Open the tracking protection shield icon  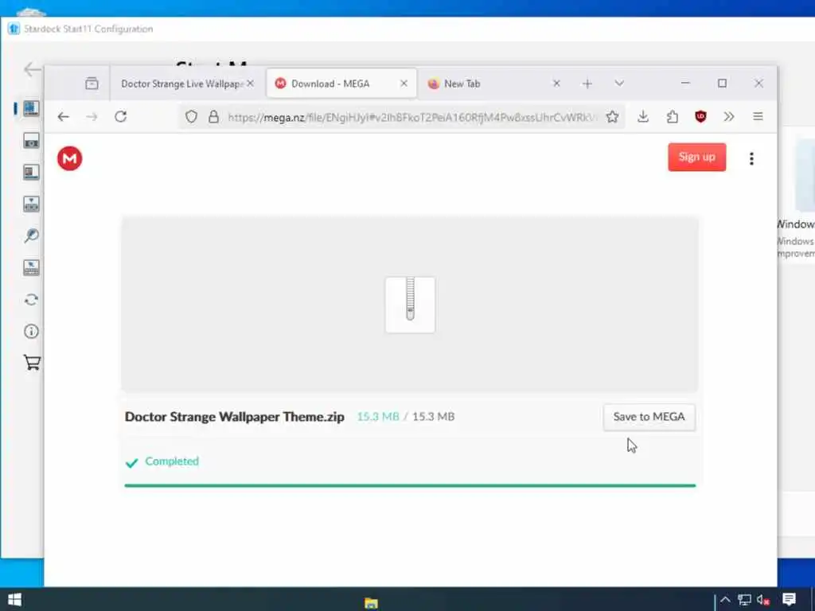[x=191, y=117]
